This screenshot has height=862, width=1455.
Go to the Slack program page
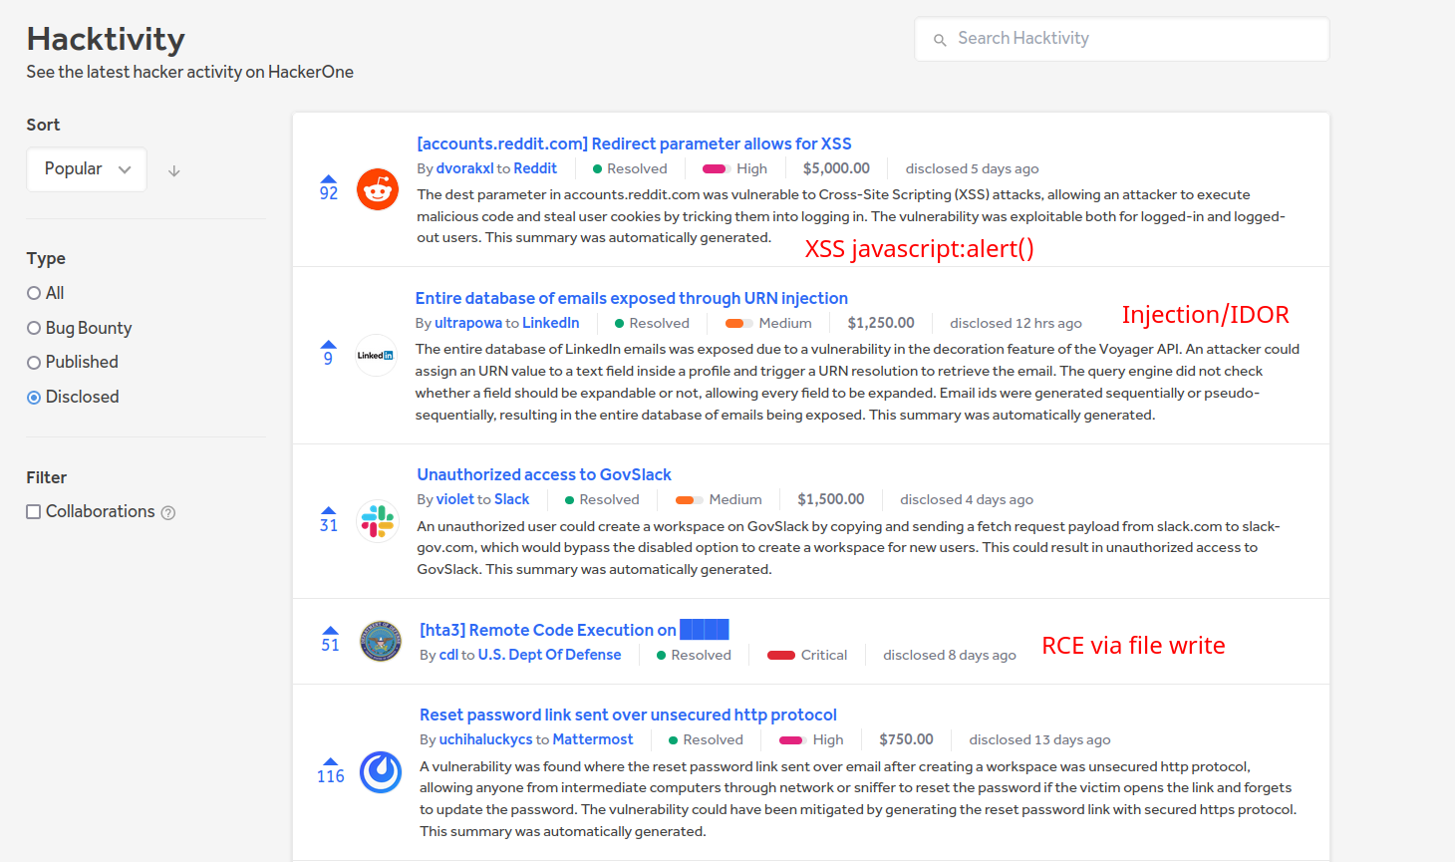[x=511, y=500]
